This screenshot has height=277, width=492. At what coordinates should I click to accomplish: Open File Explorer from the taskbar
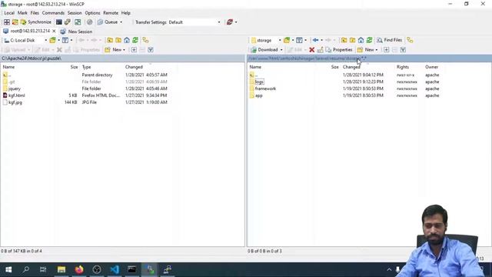[x=61, y=269]
